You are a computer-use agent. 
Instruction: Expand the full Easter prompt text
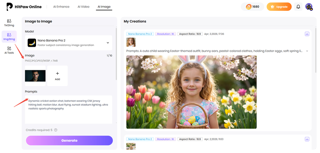tap(307, 51)
